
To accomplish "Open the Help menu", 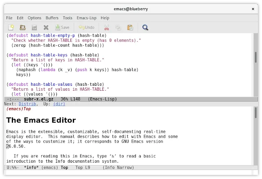I will 105,18.
